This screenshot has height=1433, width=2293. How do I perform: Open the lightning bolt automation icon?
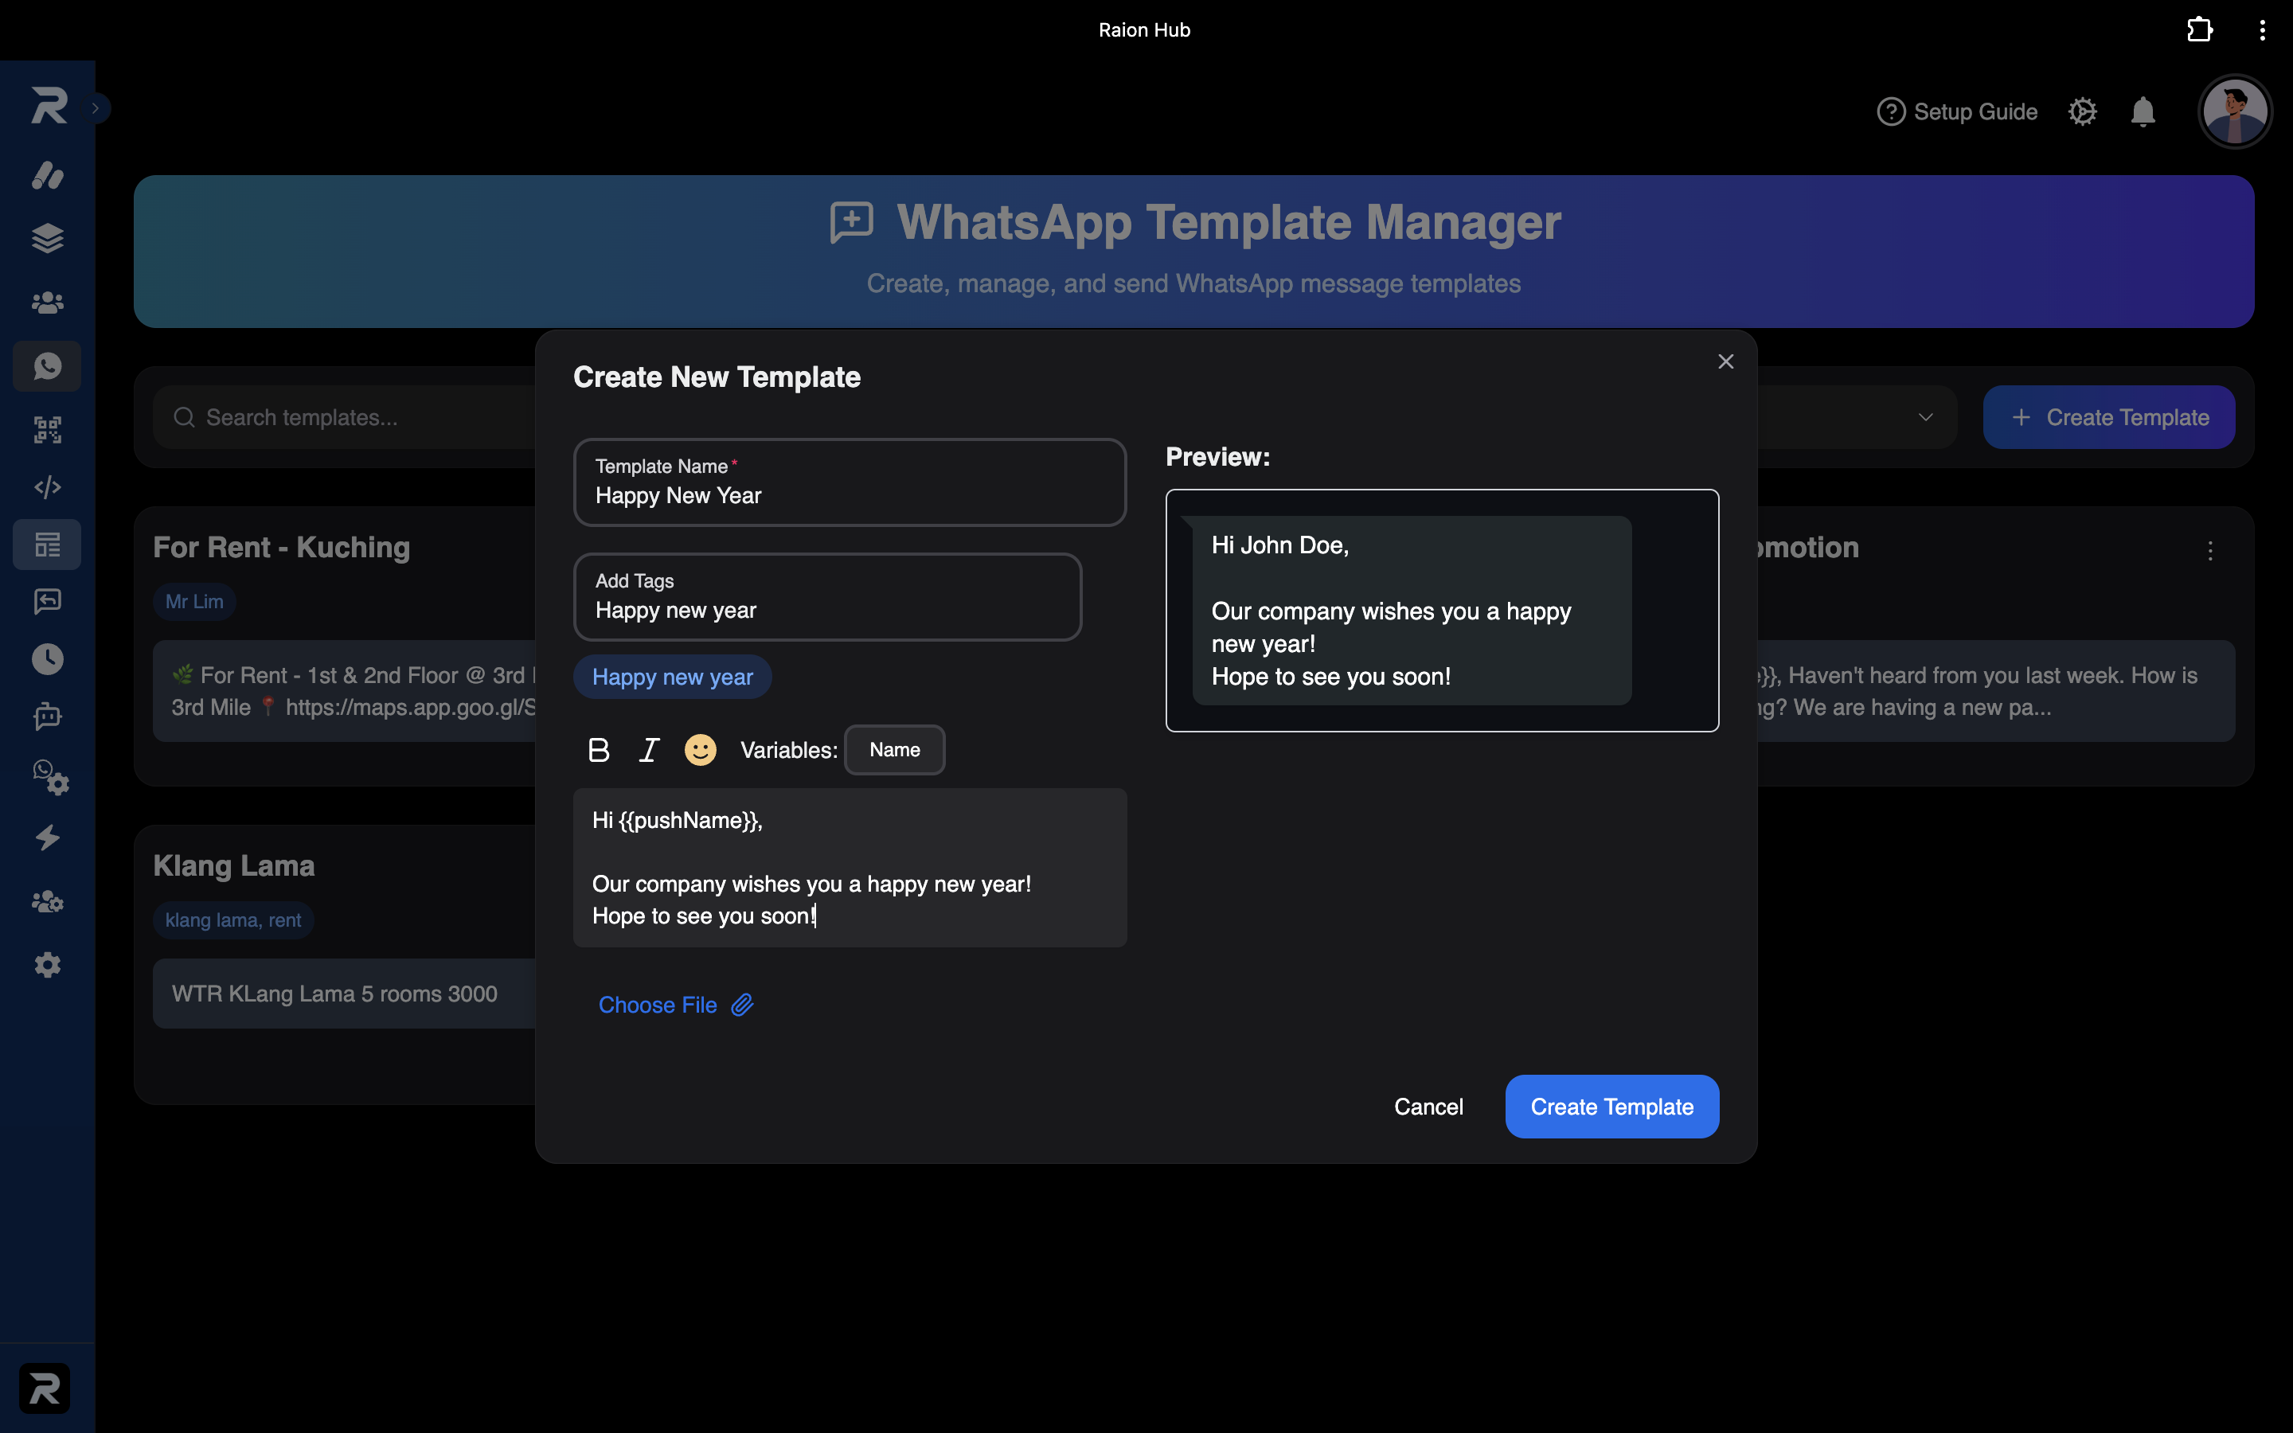pos(48,838)
